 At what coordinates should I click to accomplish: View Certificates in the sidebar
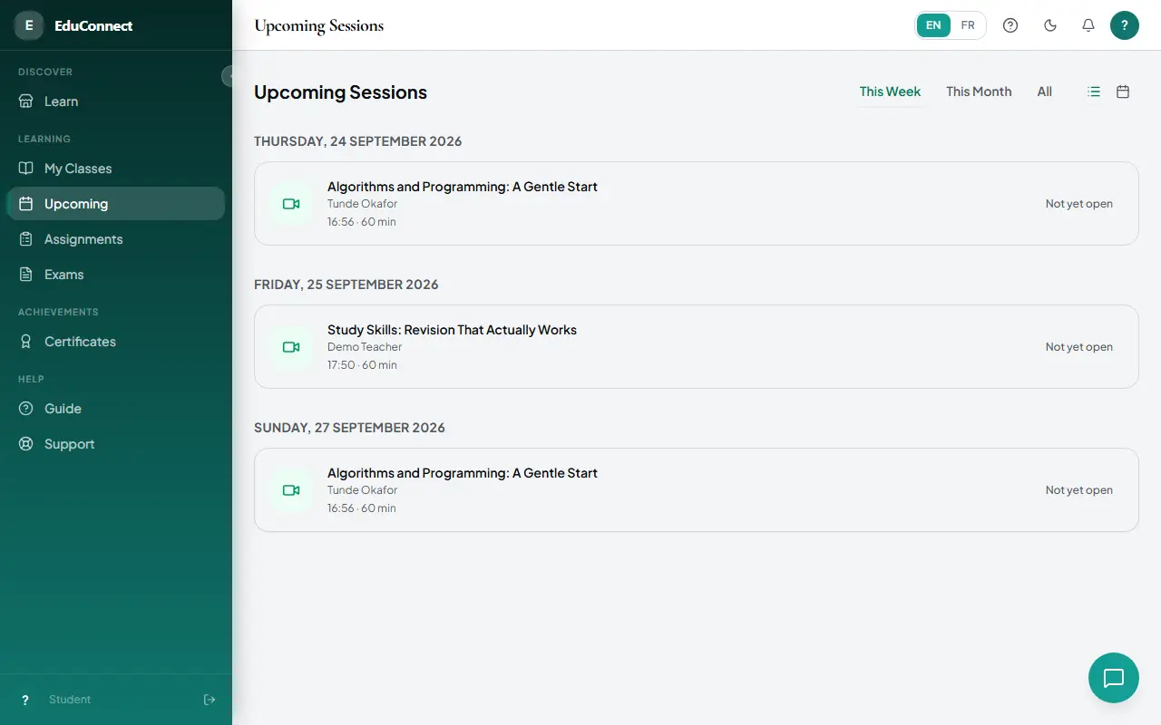[116, 342]
